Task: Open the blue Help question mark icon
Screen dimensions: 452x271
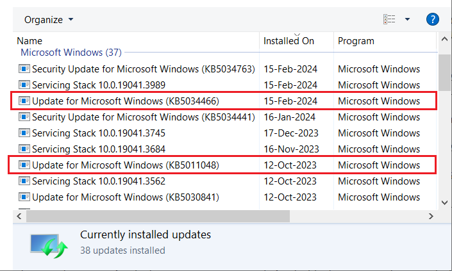Action: tap(433, 20)
